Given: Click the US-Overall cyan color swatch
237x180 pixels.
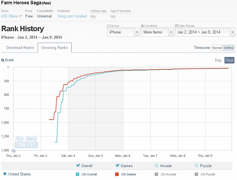Looking at the screenshot, I should pos(78,174).
